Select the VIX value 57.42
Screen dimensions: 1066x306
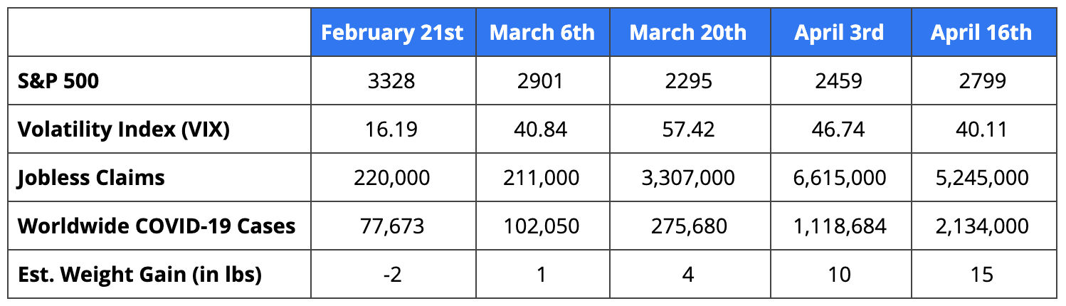690,130
